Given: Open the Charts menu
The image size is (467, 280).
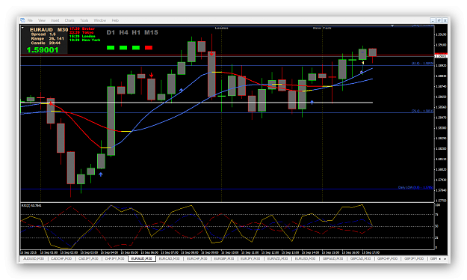Looking at the screenshot, I should pyautogui.click(x=69, y=20).
